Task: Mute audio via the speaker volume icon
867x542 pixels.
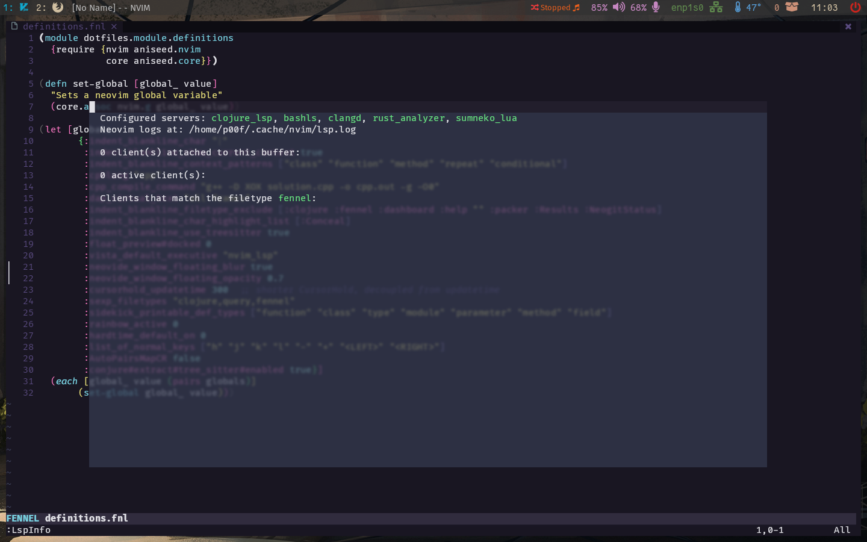Action: click(x=619, y=7)
